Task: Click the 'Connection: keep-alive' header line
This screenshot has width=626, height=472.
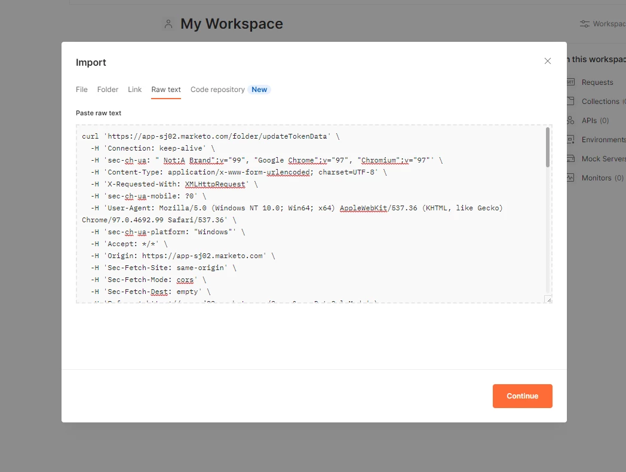Action: tap(153, 148)
